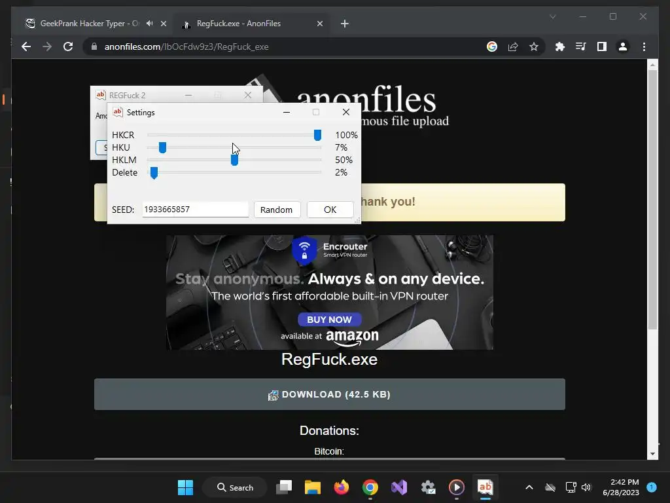Click the RegFuck.exe file name heading

coord(330,360)
